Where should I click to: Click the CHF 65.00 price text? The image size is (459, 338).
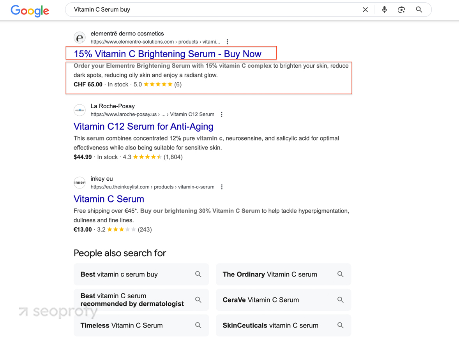coord(88,84)
